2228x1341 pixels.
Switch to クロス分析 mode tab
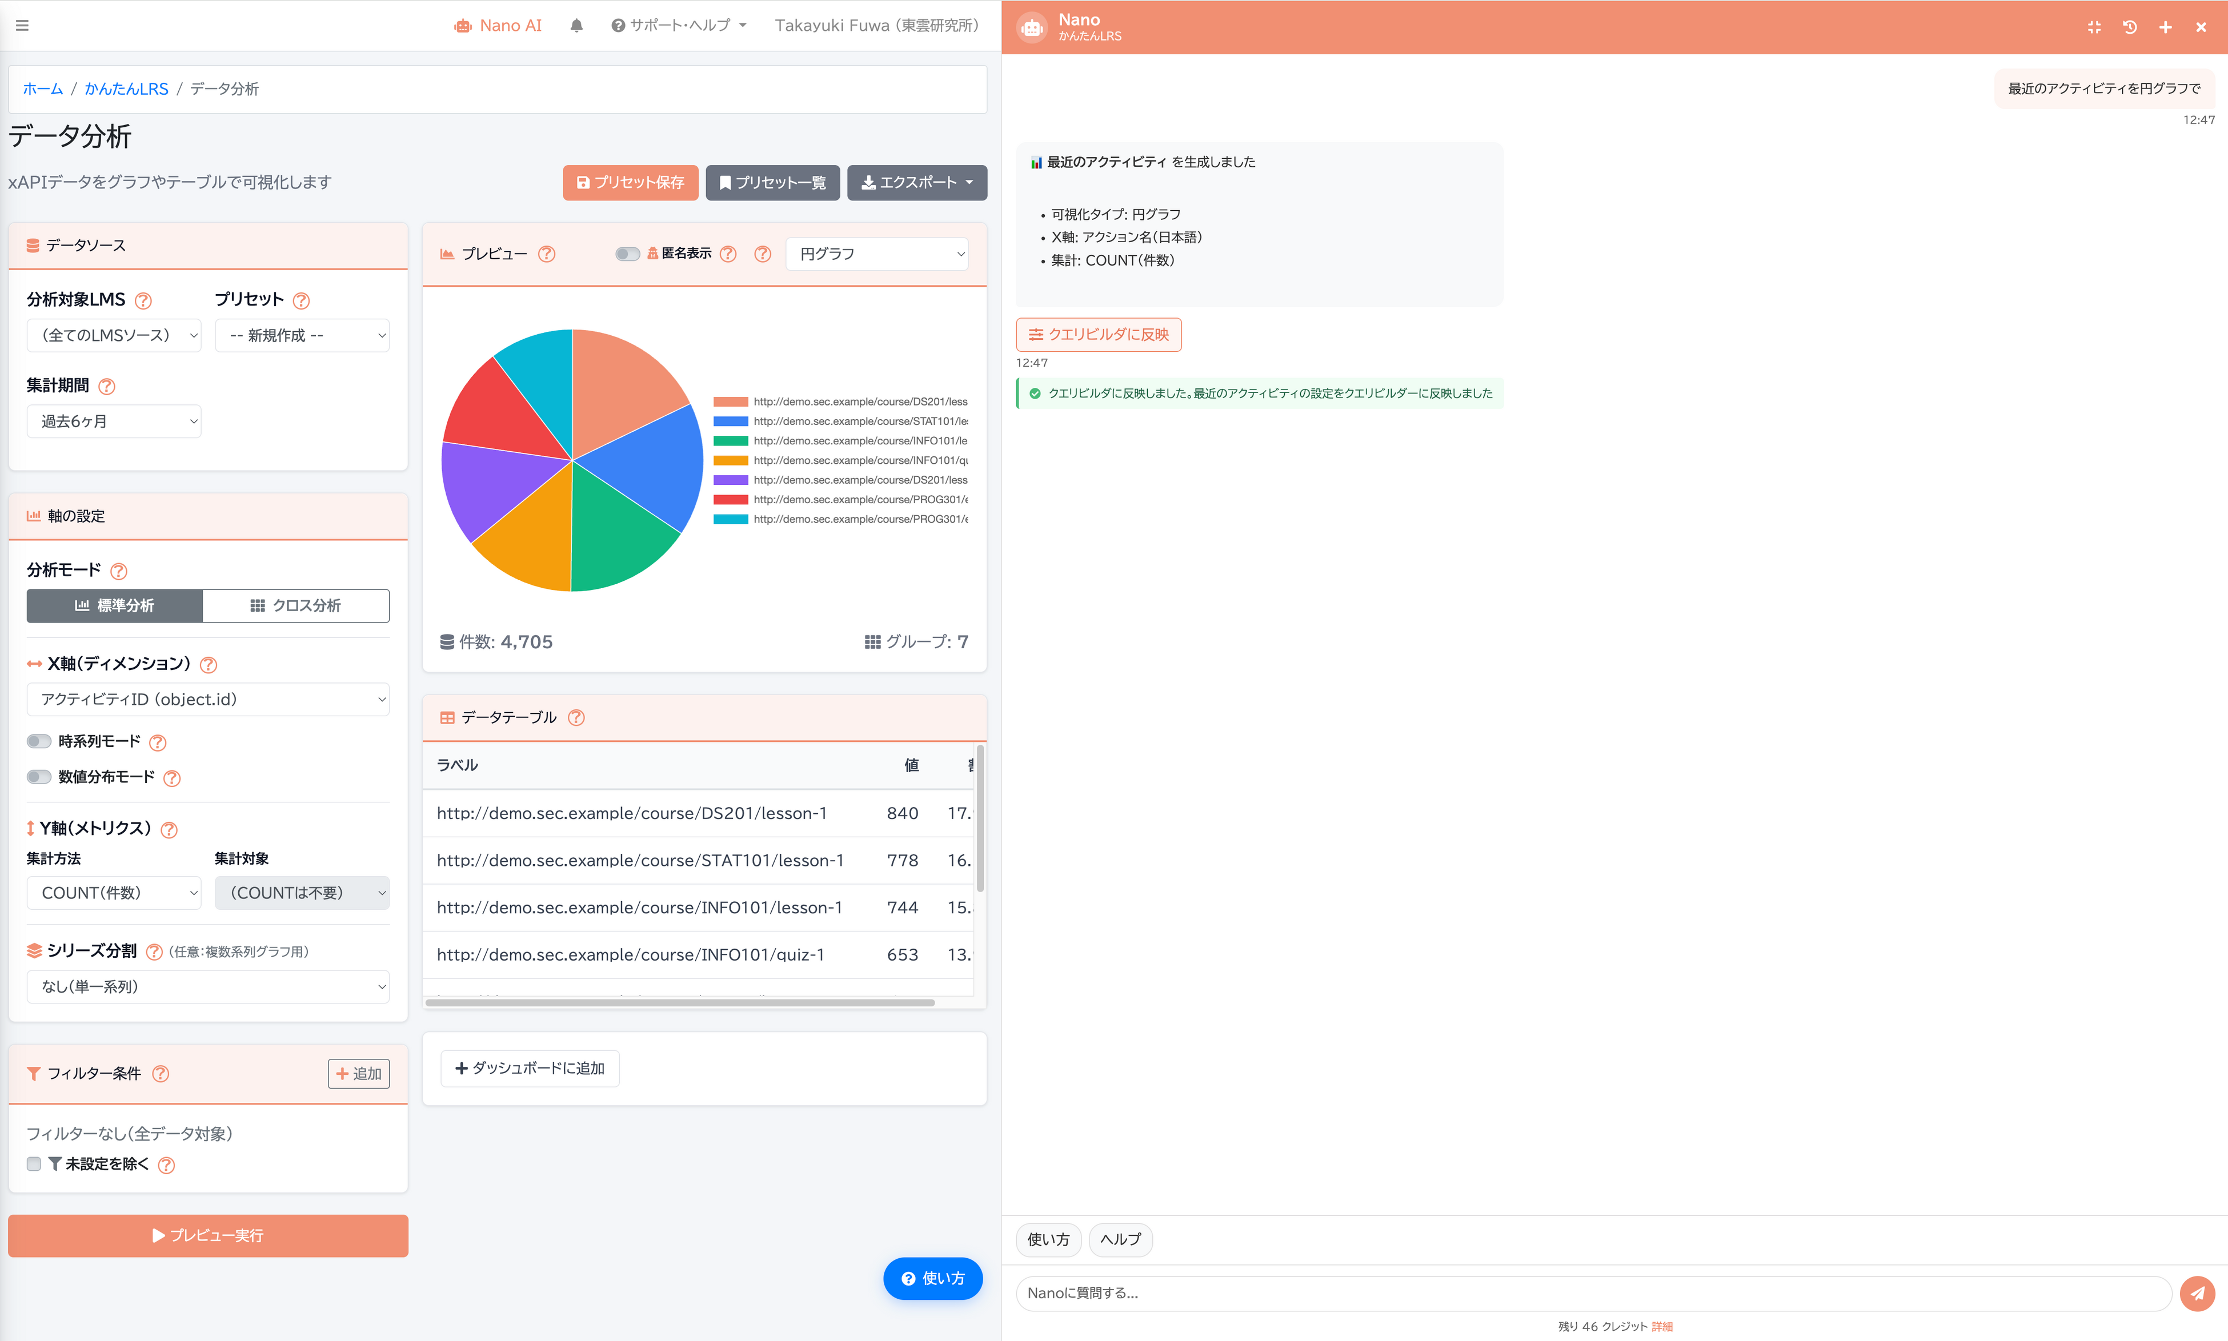coord(295,605)
